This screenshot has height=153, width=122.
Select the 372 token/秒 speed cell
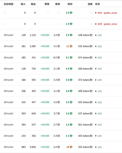85,80
